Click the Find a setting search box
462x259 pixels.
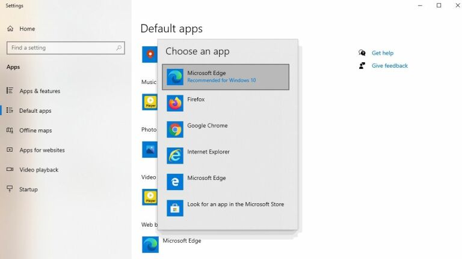[66, 48]
